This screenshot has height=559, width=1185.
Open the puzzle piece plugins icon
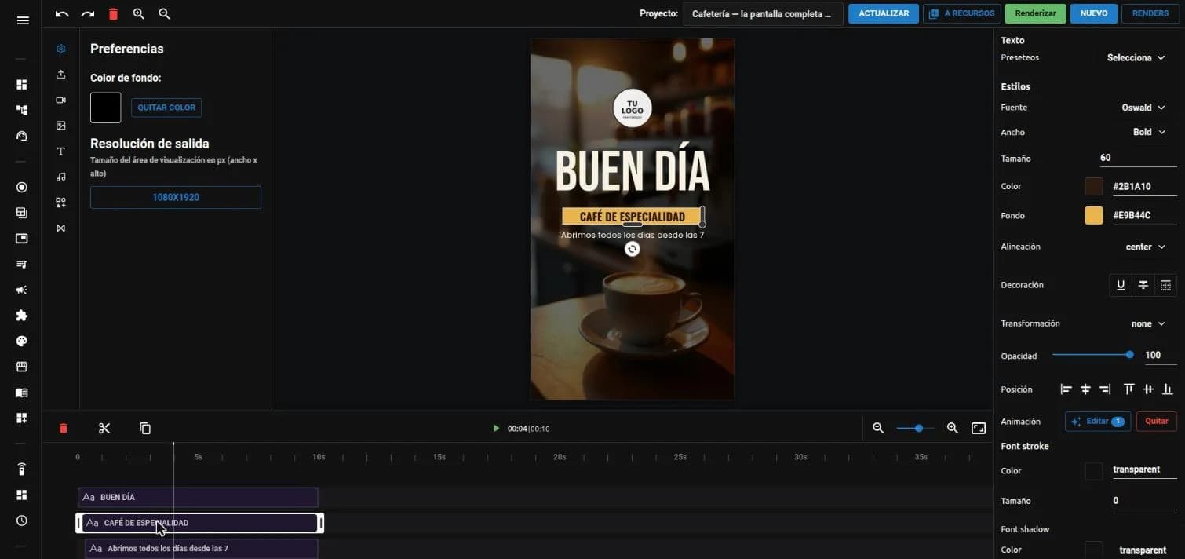click(x=22, y=316)
